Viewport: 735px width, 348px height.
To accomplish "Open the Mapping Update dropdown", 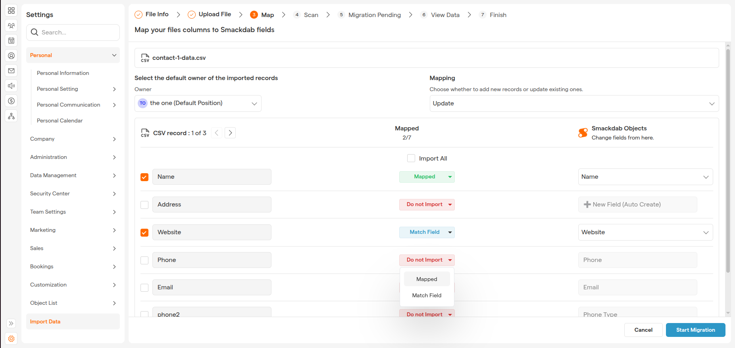I will (573, 103).
